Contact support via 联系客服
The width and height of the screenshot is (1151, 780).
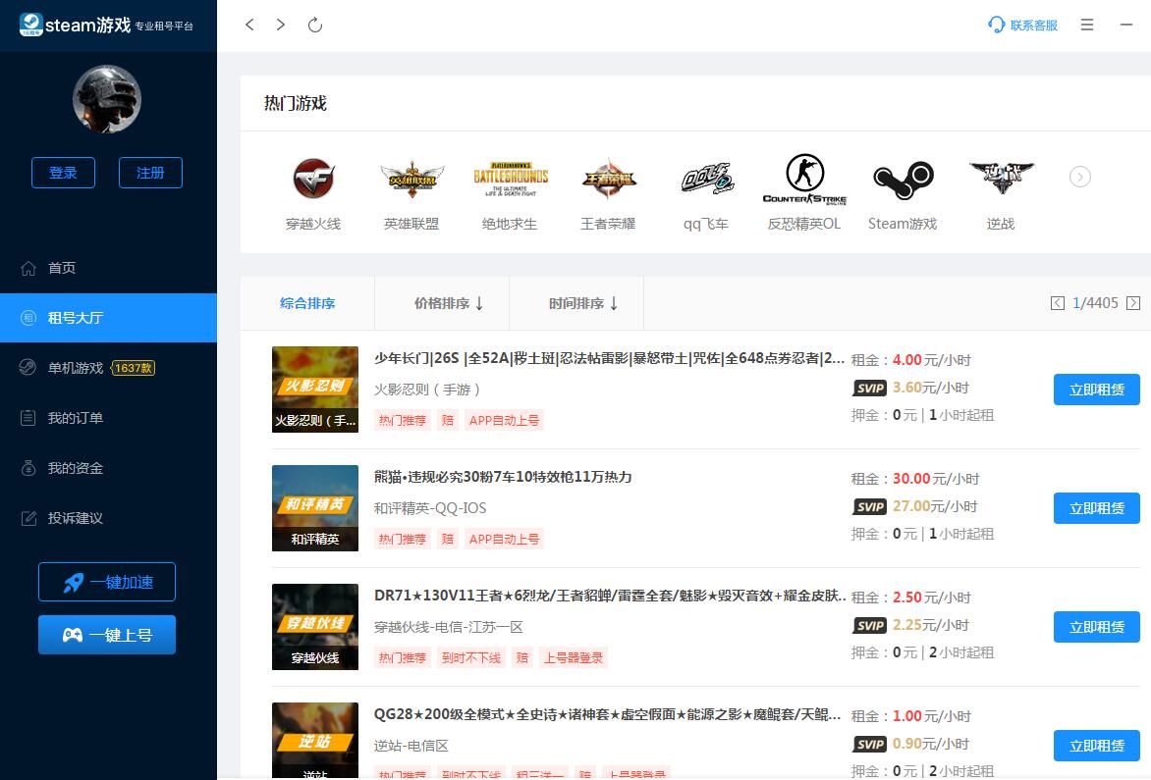coord(1023,25)
